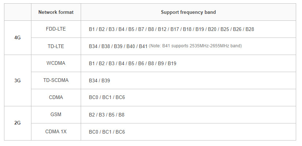Click the GSM network format cell
Image resolution: width=302 pixels, height=146 pixels.
[x=56, y=115]
